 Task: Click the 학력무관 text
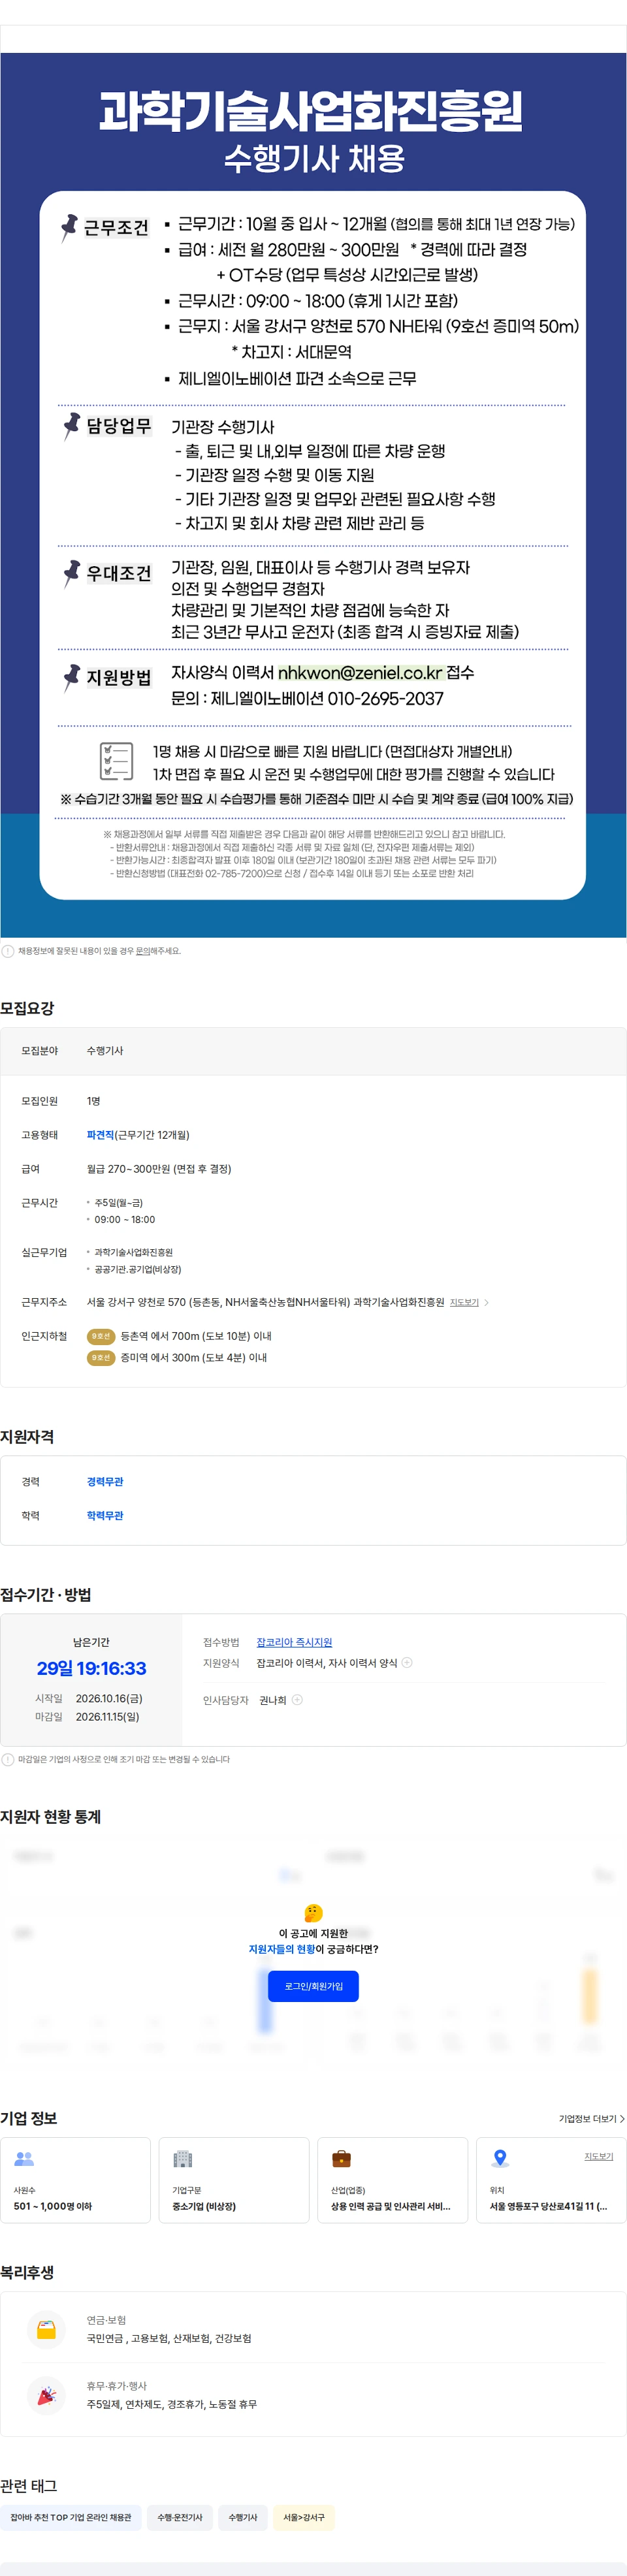click(x=105, y=1515)
